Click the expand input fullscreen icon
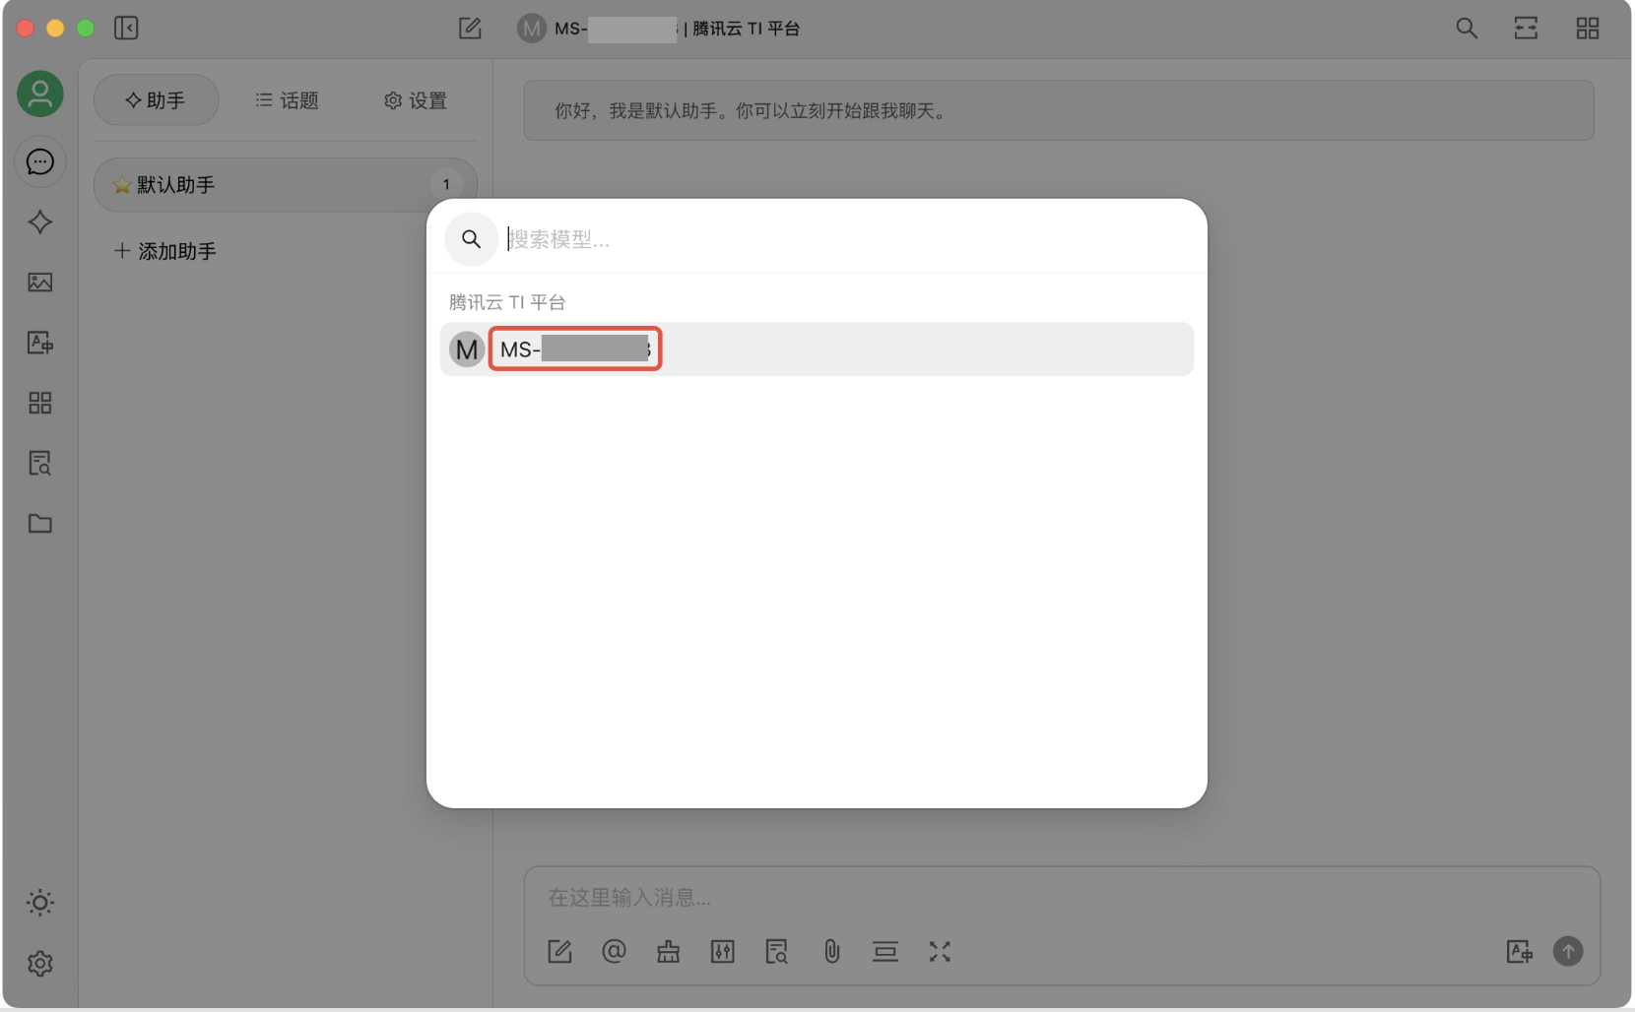Image resolution: width=1635 pixels, height=1012 pixels. click(940, 952)
